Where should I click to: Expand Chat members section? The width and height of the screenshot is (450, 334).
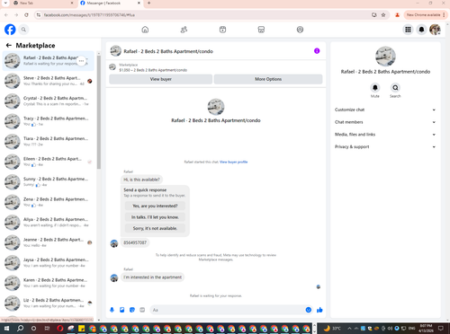pos(385,122)
